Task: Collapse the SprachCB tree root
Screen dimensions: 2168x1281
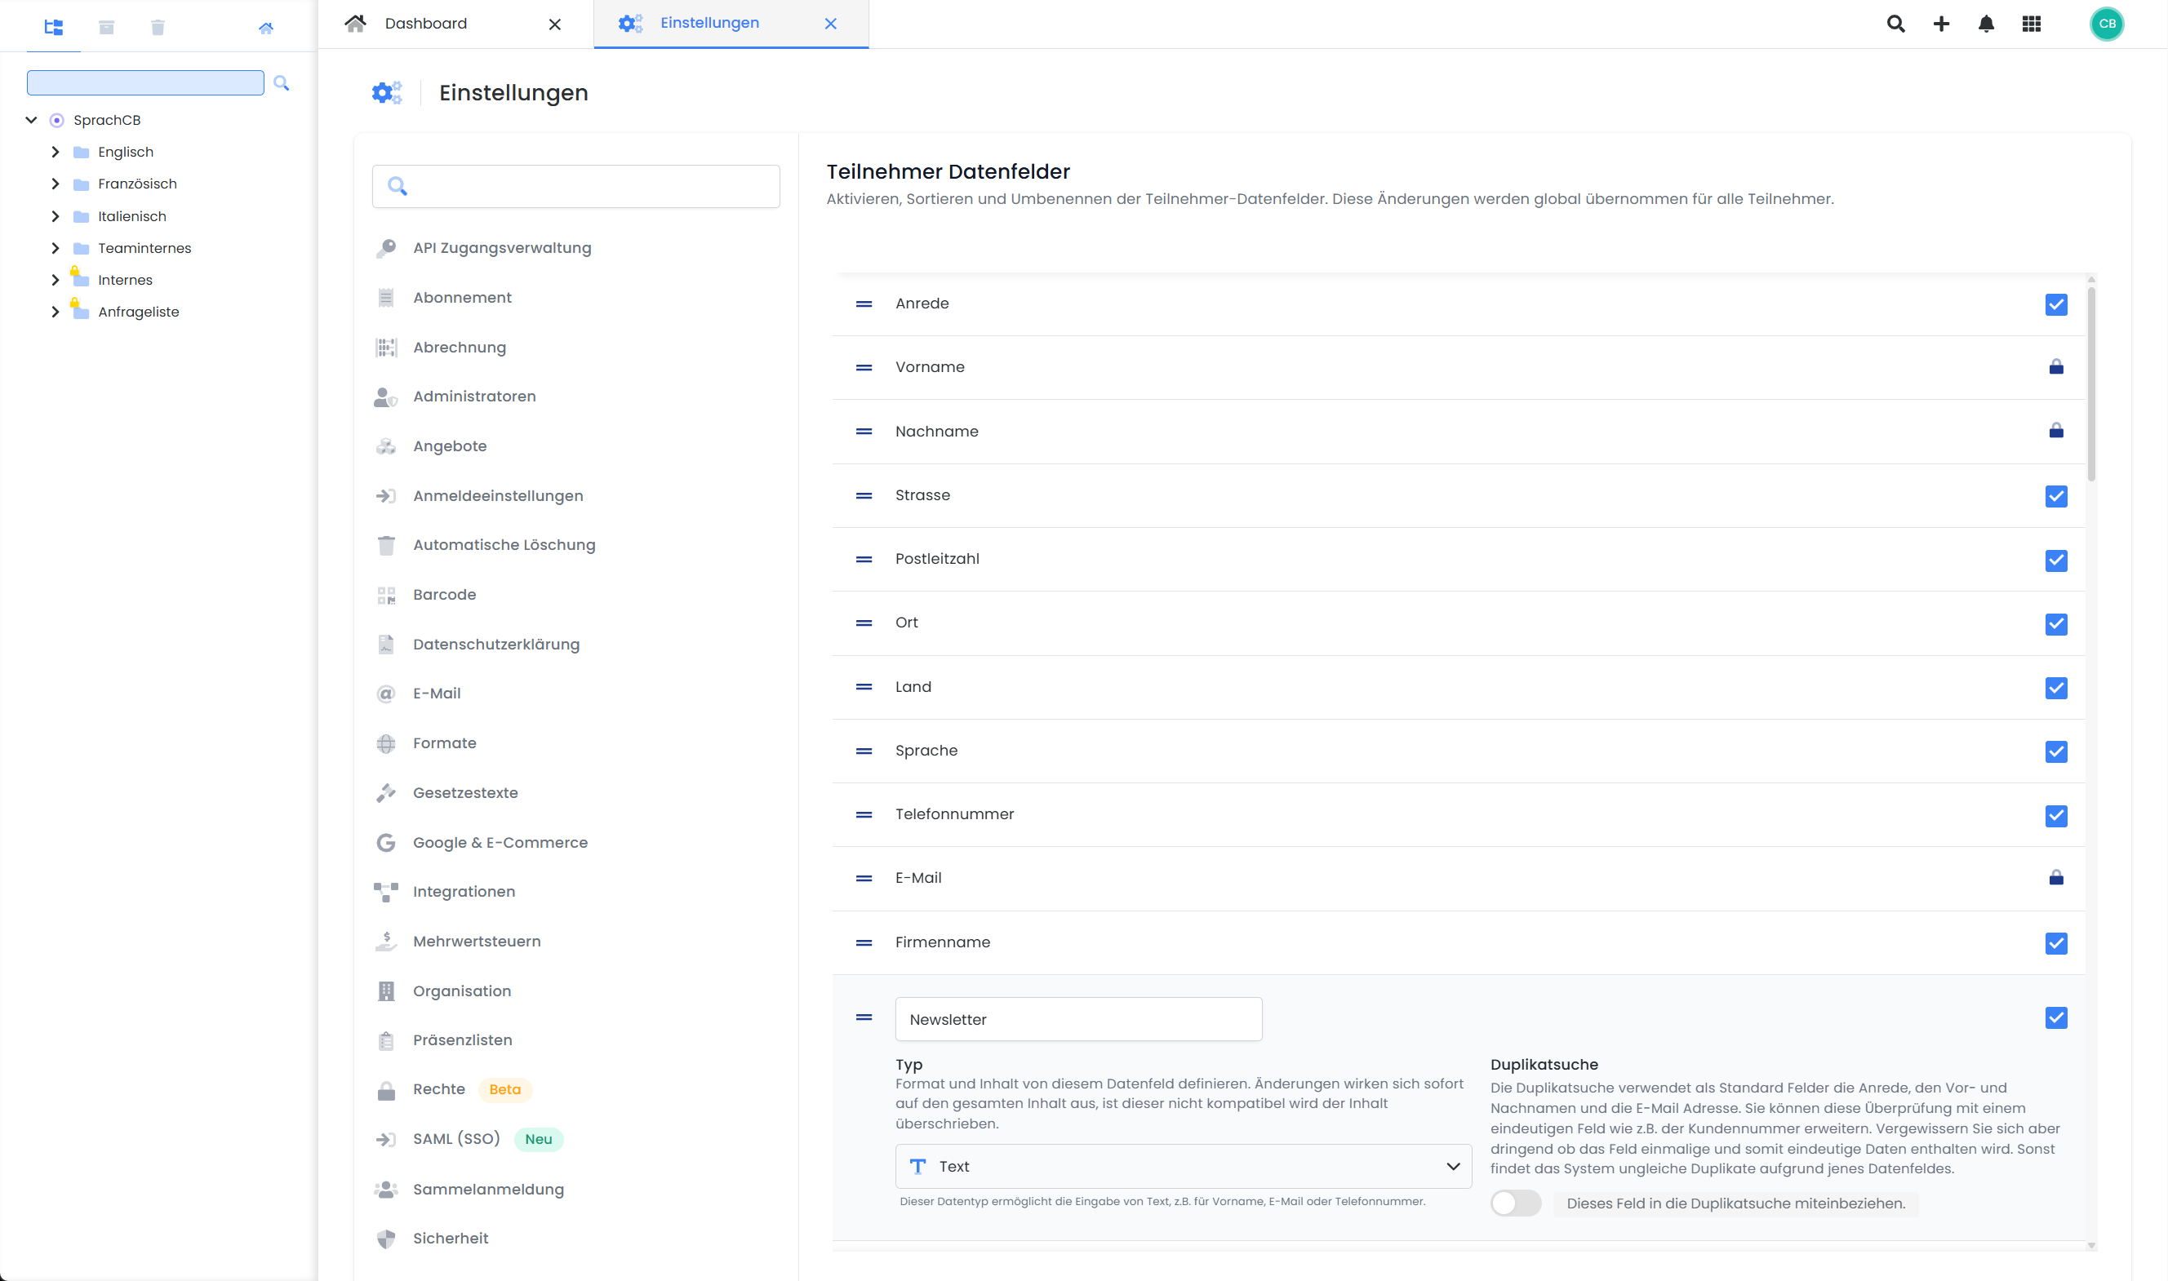Action: click(x=31, y=120)
